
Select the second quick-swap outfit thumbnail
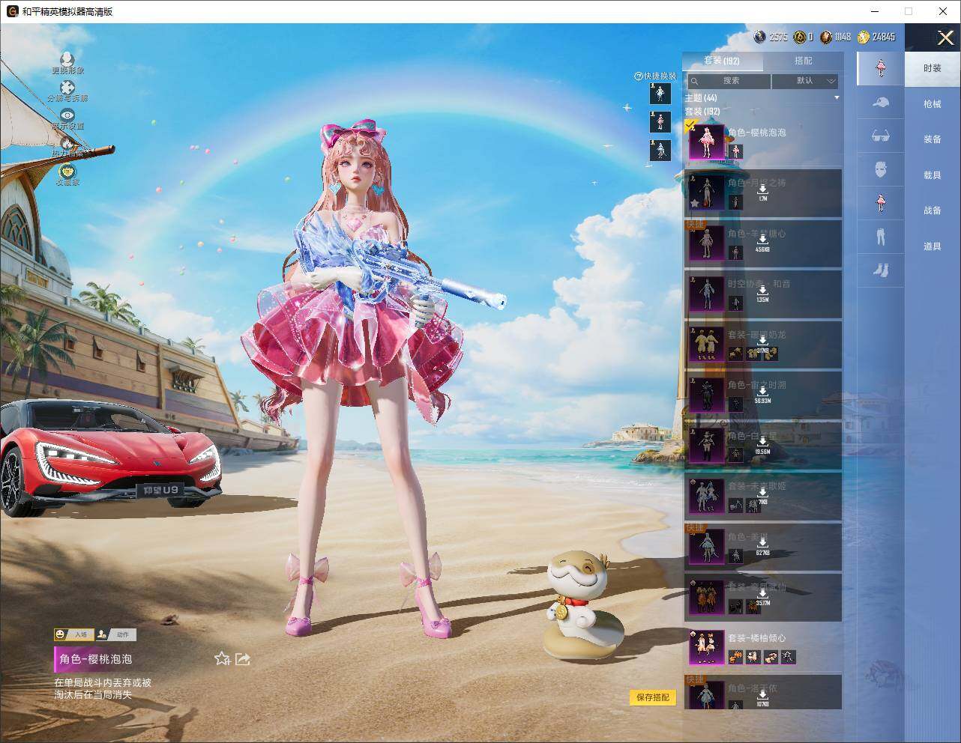[660, 121]
